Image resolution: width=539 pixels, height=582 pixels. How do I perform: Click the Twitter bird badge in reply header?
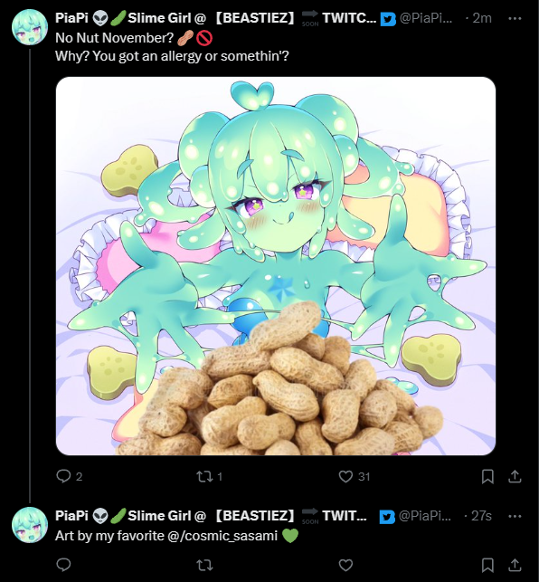pos(387,517)
